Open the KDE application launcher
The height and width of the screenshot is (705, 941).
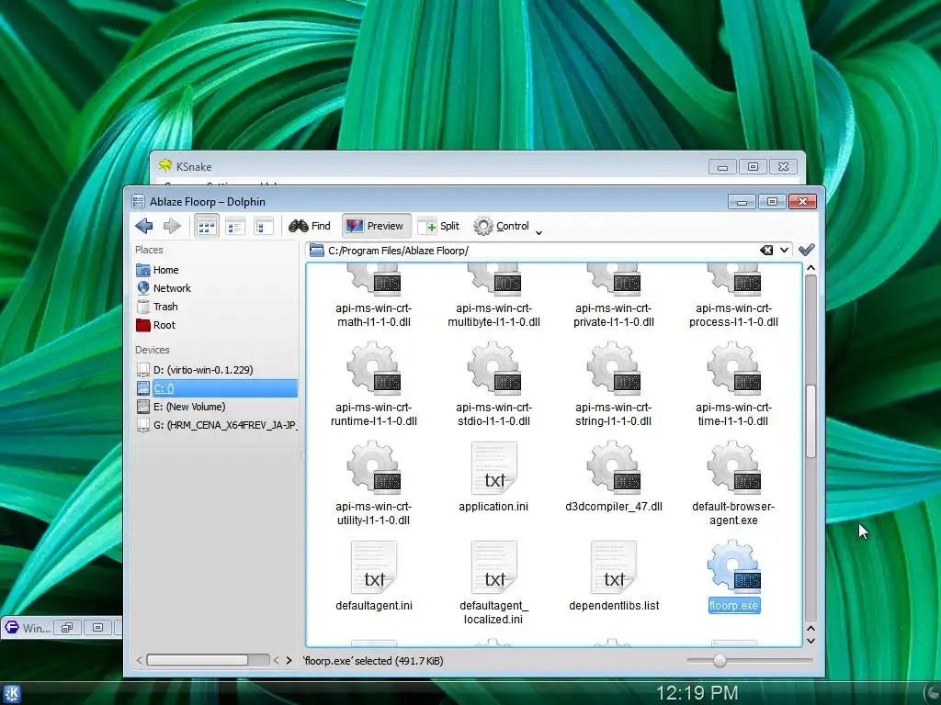[x=11, y=694]
